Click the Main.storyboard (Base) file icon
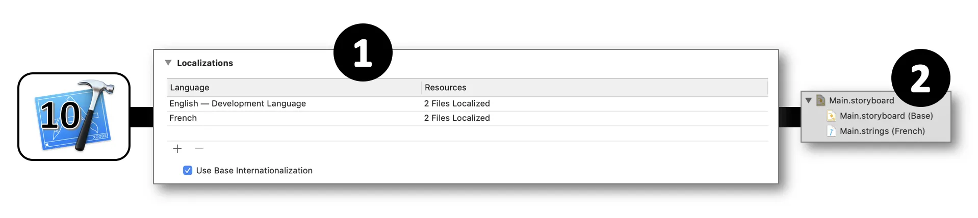The height and width of the screenshot is (218, 978). point(831,116)
